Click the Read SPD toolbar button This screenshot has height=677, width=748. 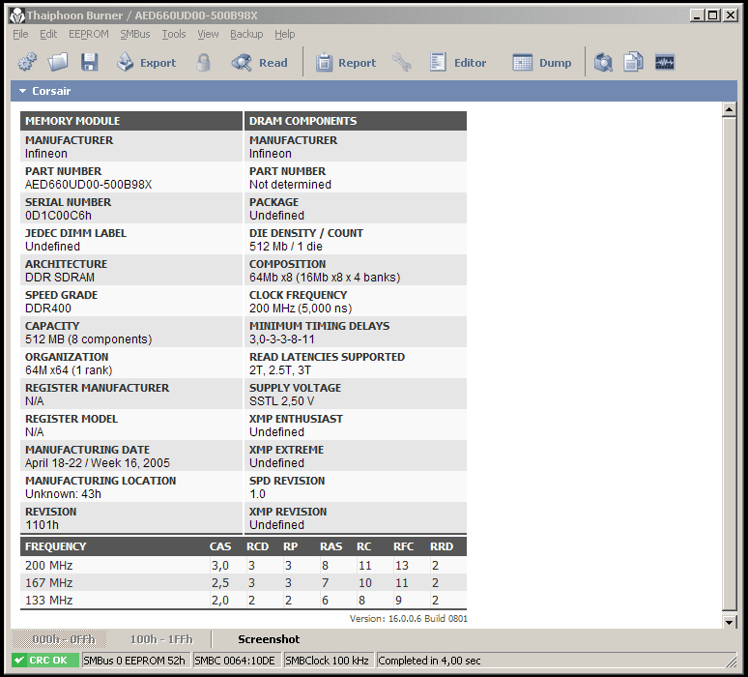coord(260,63)
